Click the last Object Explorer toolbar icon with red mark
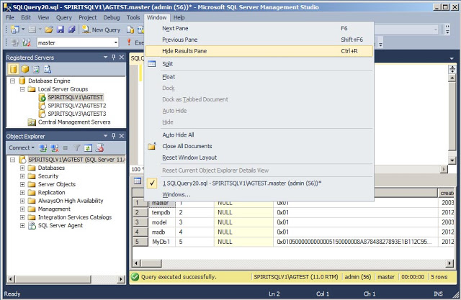The image size is (461, 300). [x=99, y=147]
